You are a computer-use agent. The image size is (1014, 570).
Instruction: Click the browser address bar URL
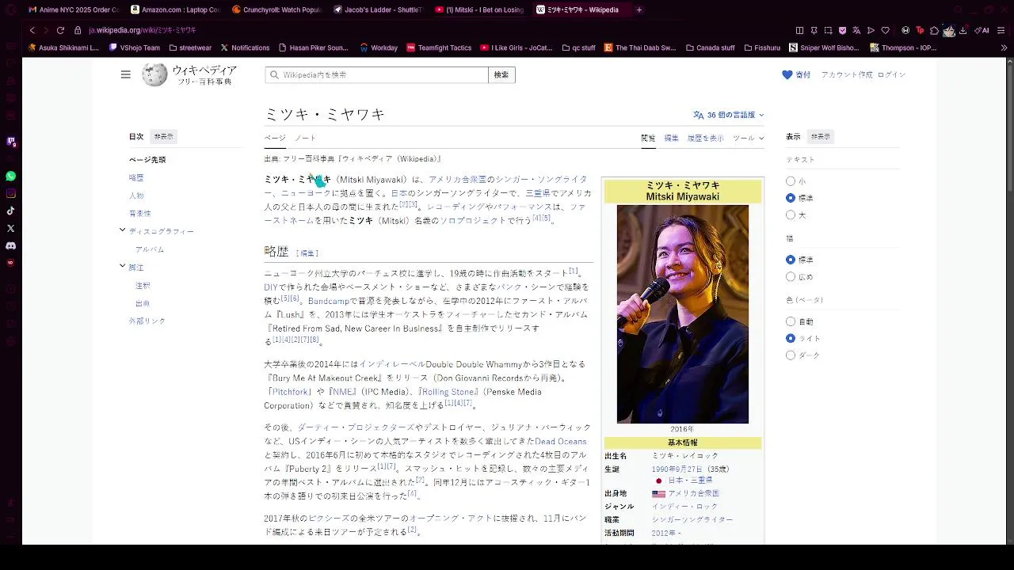[143, 30]
